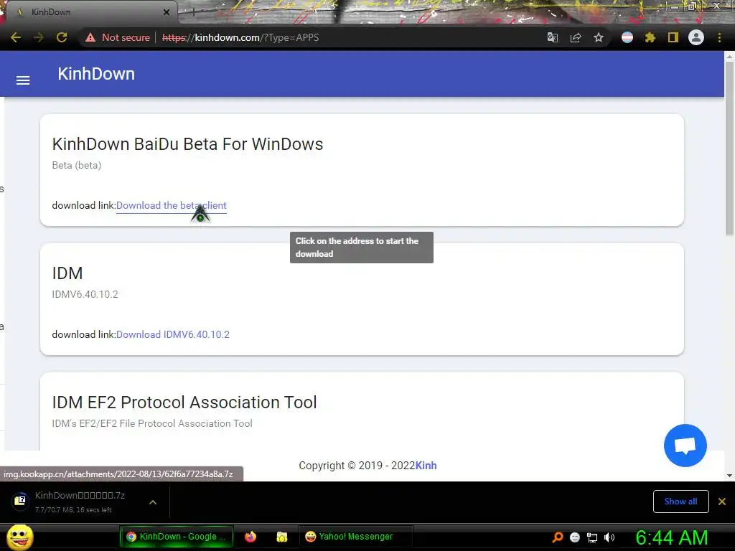Open the file manager taskbar icon
The width and height of the screenshot is (735, 551).
tap(281, 537)
